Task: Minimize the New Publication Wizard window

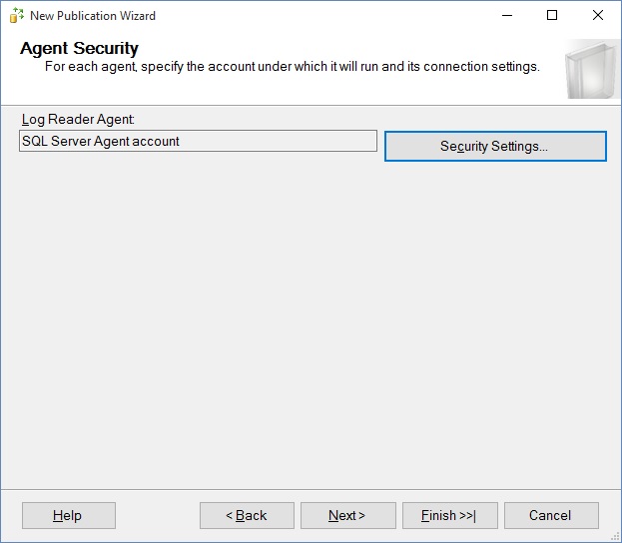Action: 506,16
